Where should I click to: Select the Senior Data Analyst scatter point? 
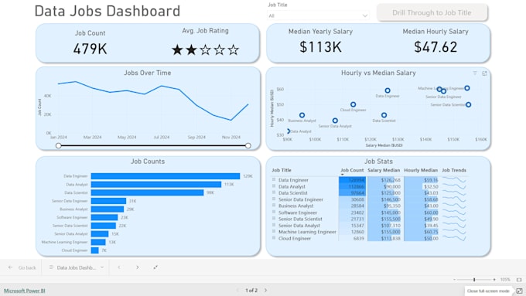click(x=335, y=121)
